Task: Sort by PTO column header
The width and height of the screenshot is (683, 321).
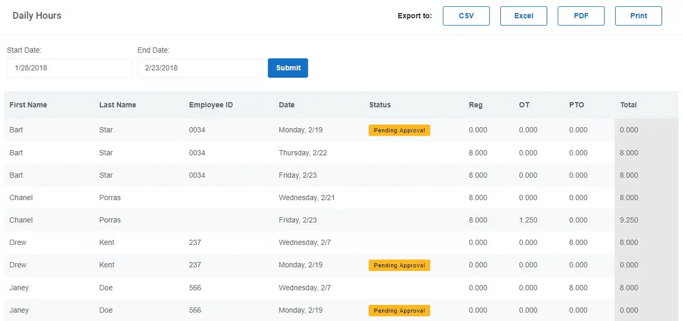Action: coord(577,105)
